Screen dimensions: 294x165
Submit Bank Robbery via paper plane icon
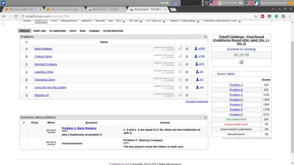[180, 49]
